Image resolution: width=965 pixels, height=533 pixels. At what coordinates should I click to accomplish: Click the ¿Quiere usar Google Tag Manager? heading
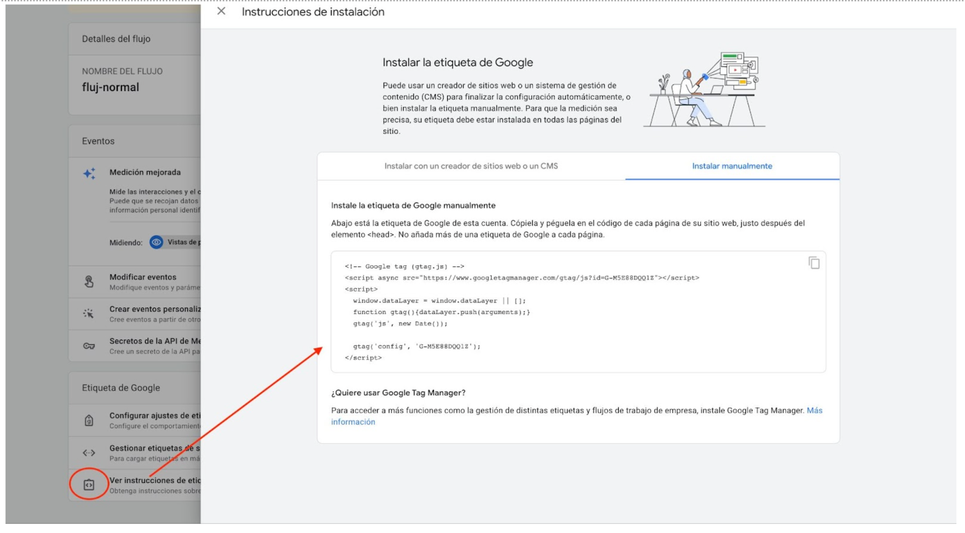point(398,393)
